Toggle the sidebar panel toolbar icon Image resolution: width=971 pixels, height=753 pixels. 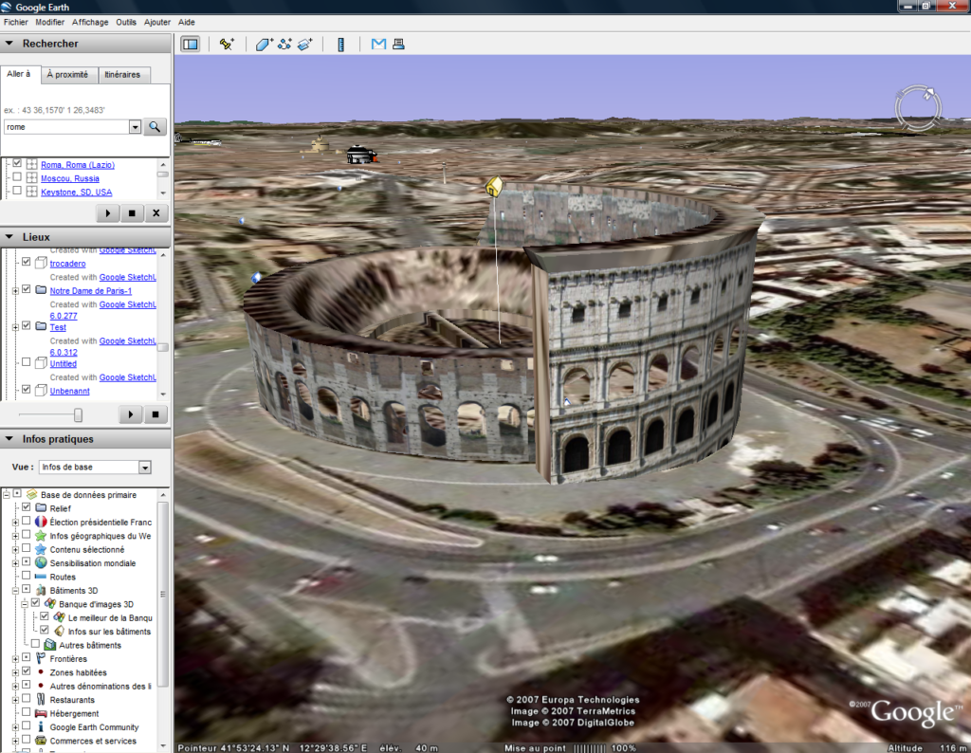(x=190, y=44)
